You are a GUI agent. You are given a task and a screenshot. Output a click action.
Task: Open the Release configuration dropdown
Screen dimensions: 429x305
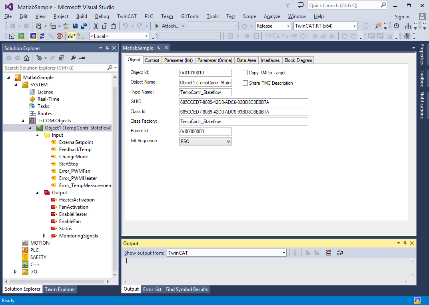[x=273, y=26]
